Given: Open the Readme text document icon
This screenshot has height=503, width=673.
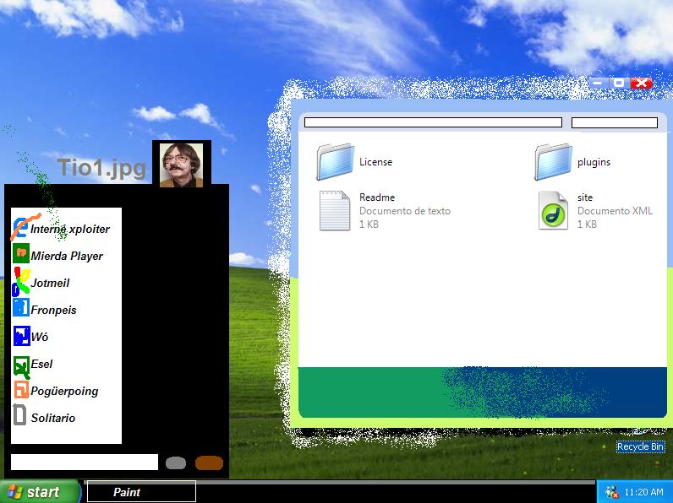Looking at the screenshot, I should (x=335, y=211).
